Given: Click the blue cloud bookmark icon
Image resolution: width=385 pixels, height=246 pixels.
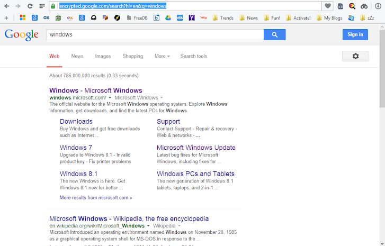Looking at the screenshot, I should pos(180,17).
